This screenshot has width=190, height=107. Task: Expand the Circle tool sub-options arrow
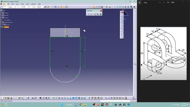[x=123, y=23]
